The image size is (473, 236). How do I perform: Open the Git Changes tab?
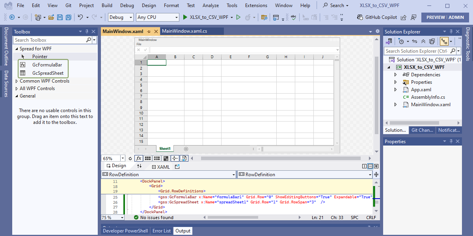tap(421, 130)
